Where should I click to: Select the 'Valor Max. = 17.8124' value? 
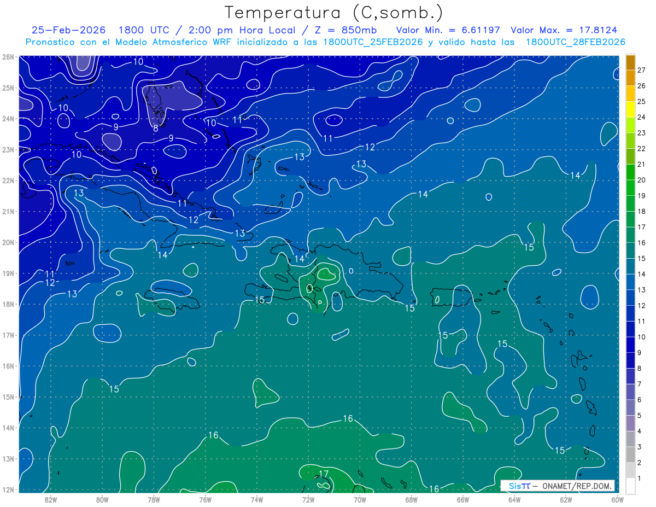pyautogui.click(x=564, y=30)
